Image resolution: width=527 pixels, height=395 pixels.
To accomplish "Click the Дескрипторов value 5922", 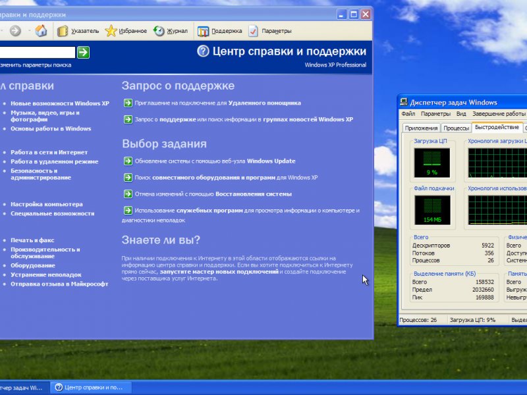I will [487, 246].
